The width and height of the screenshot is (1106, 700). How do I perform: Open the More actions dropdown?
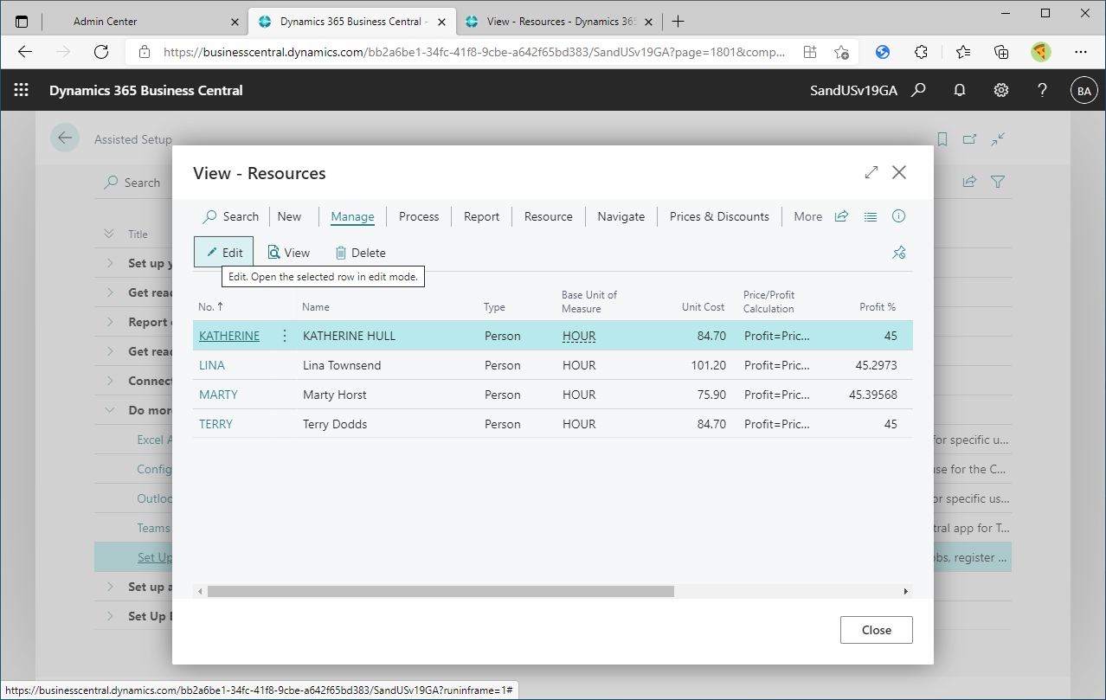coord(807,216)
